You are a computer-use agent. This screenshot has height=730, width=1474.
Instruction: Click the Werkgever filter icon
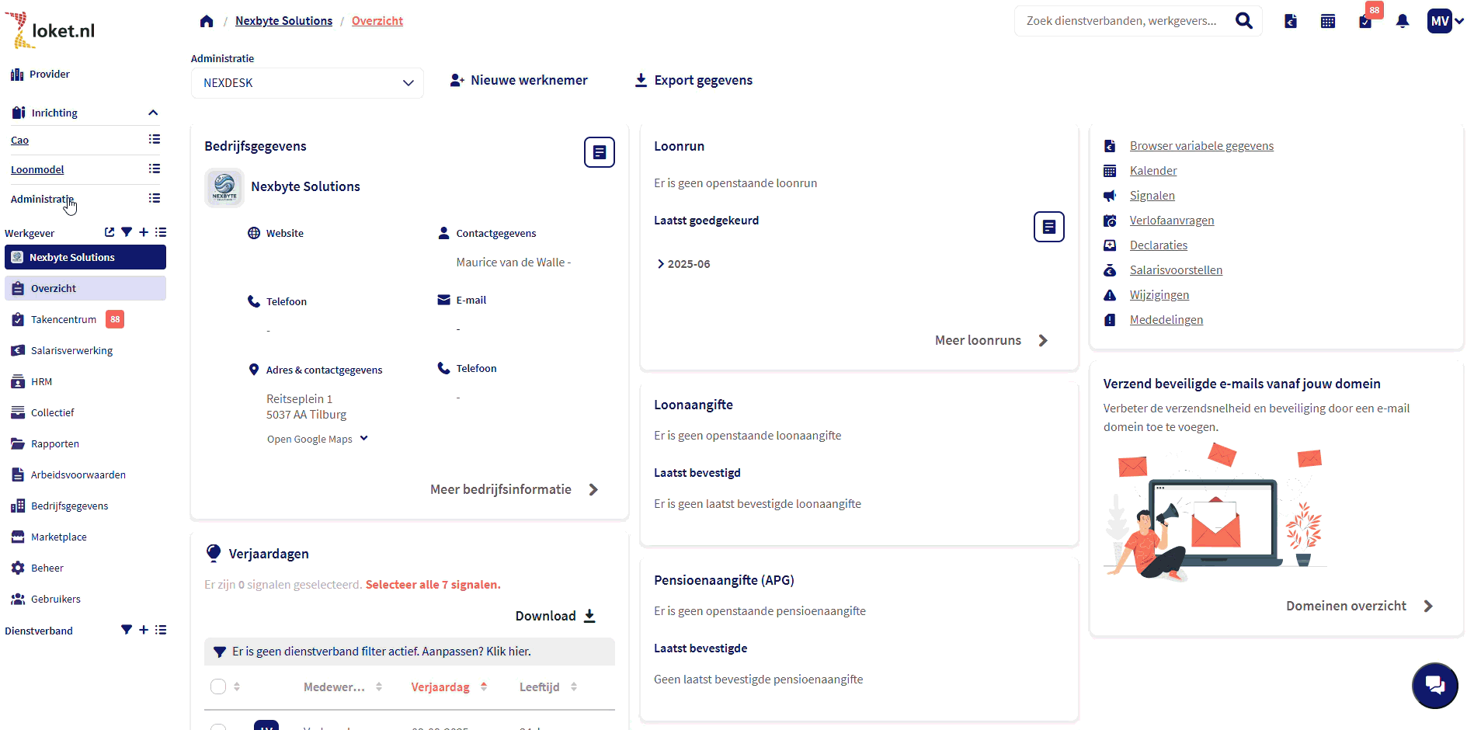click(x=127, y=232)
